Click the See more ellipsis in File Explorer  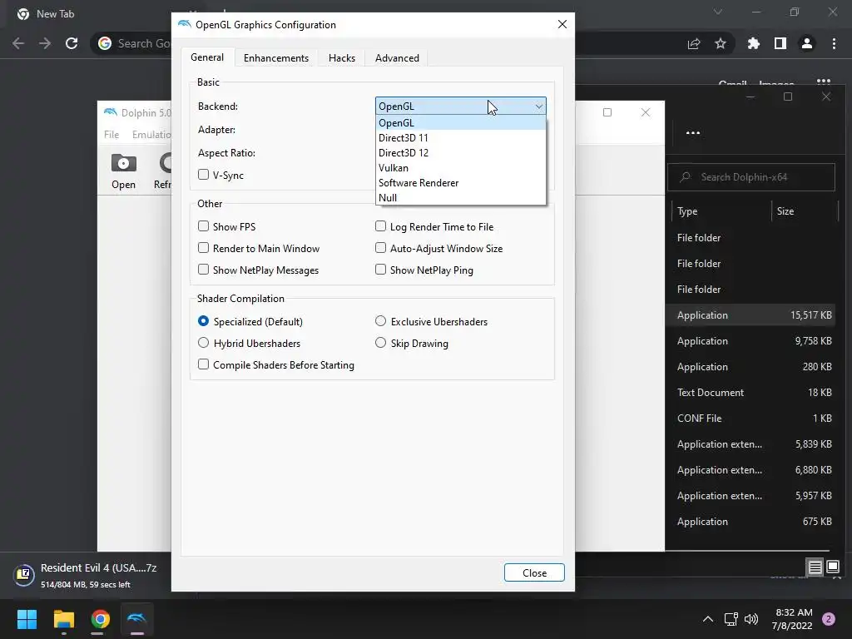(x=693, y=132)
